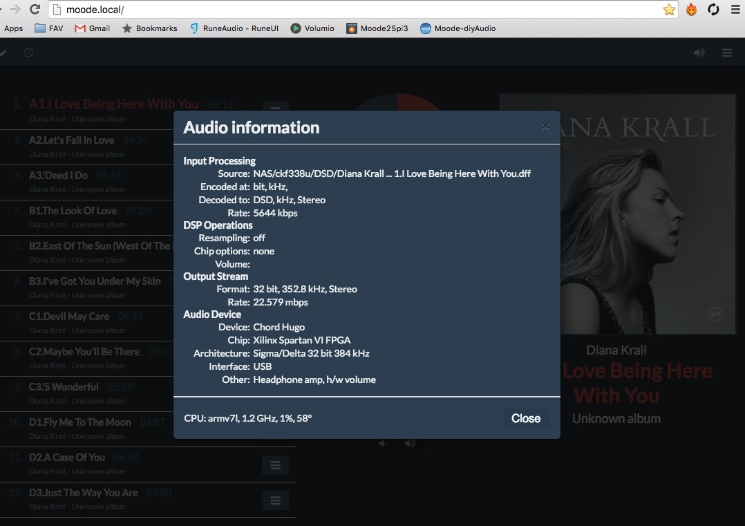Click the Unknown album label under cover
The height and width of the screenshot is (526, 745).
616,419
